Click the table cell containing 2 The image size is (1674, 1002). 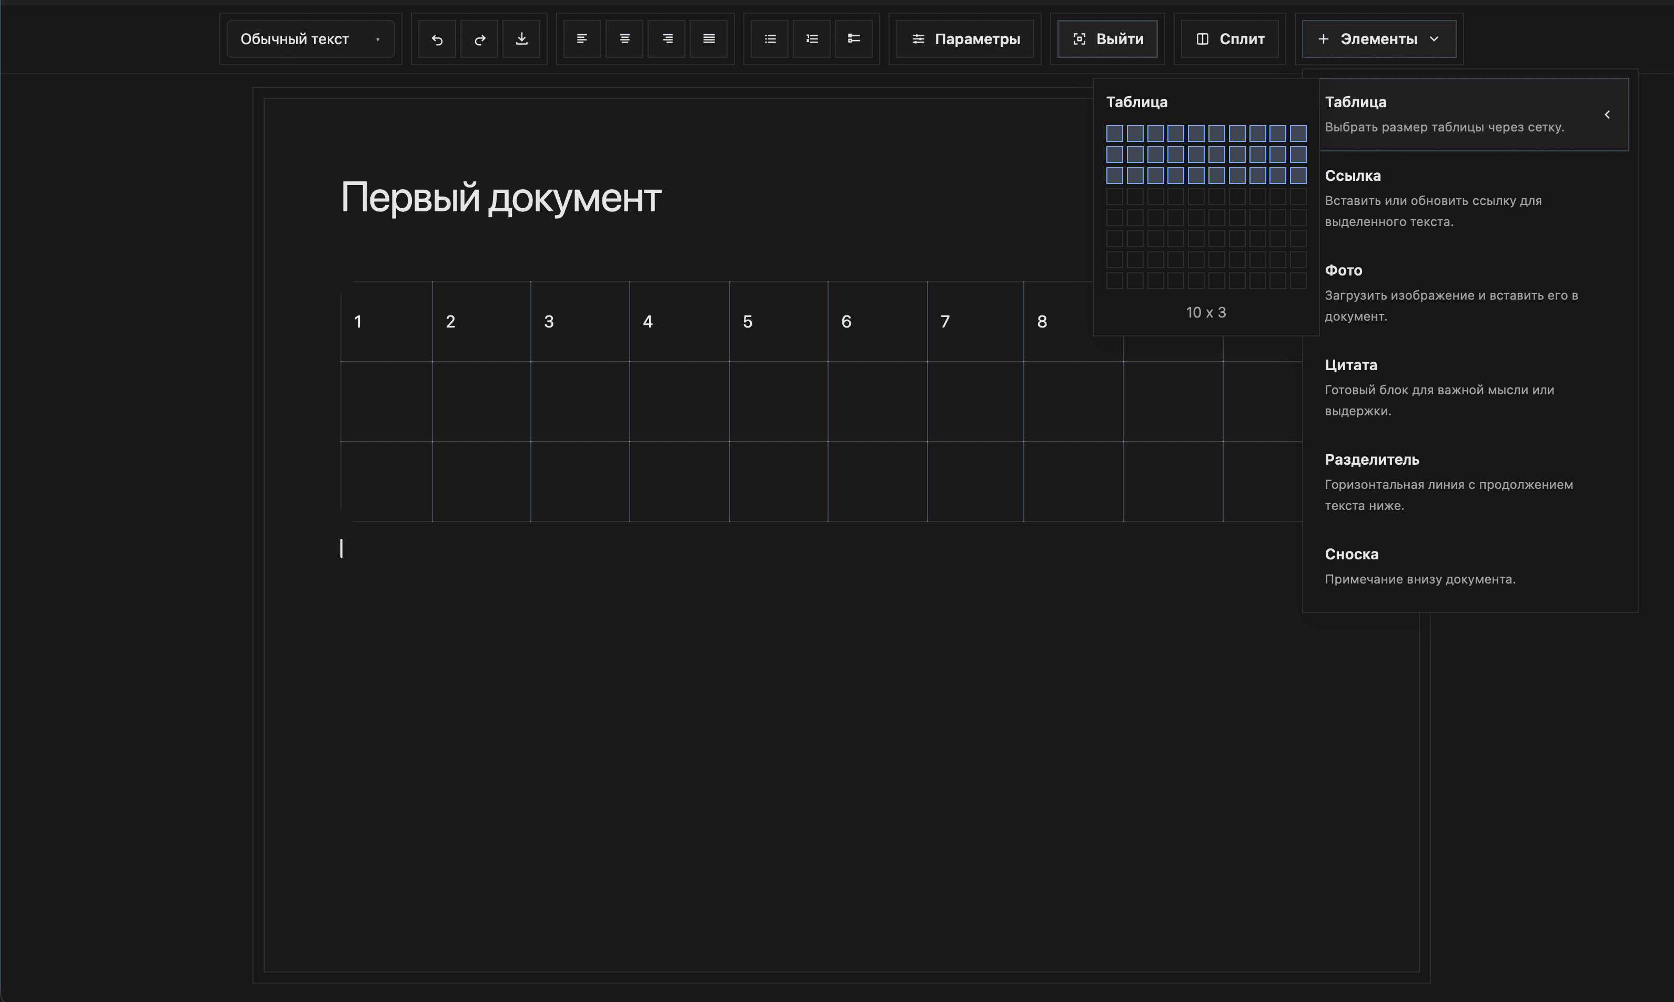[482, 321]
